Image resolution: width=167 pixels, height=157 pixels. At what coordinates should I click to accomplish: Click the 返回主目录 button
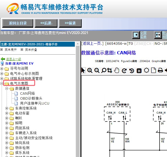click(18, 23)
